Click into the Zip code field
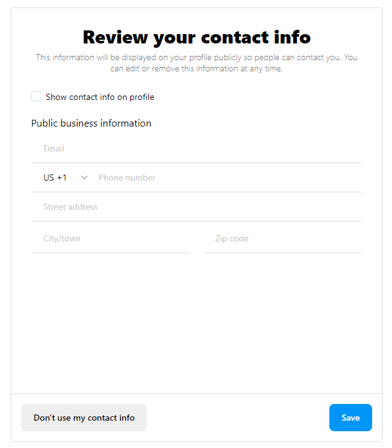 (282, 239)
